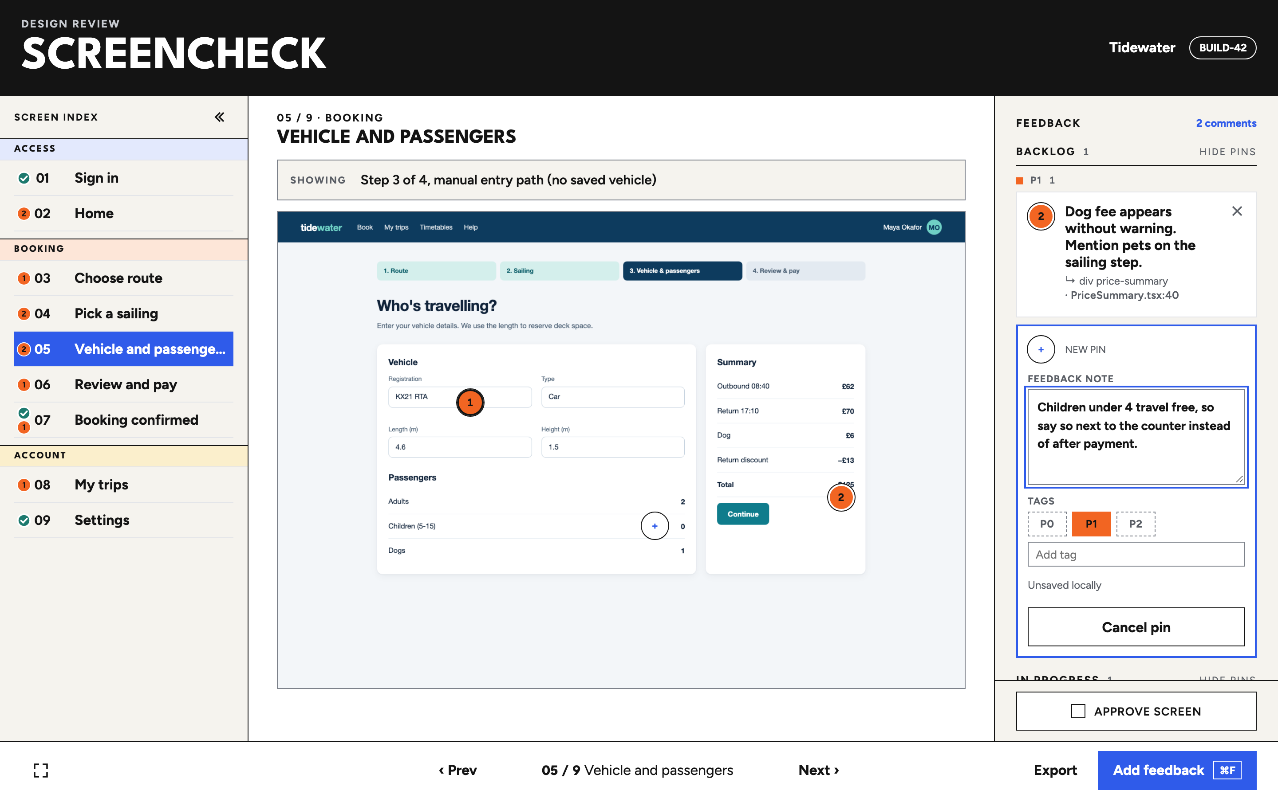Dismiss the Dog fee feedback card
The width and height of the screenshot is (1278, 798).
tap(1237, 211)
